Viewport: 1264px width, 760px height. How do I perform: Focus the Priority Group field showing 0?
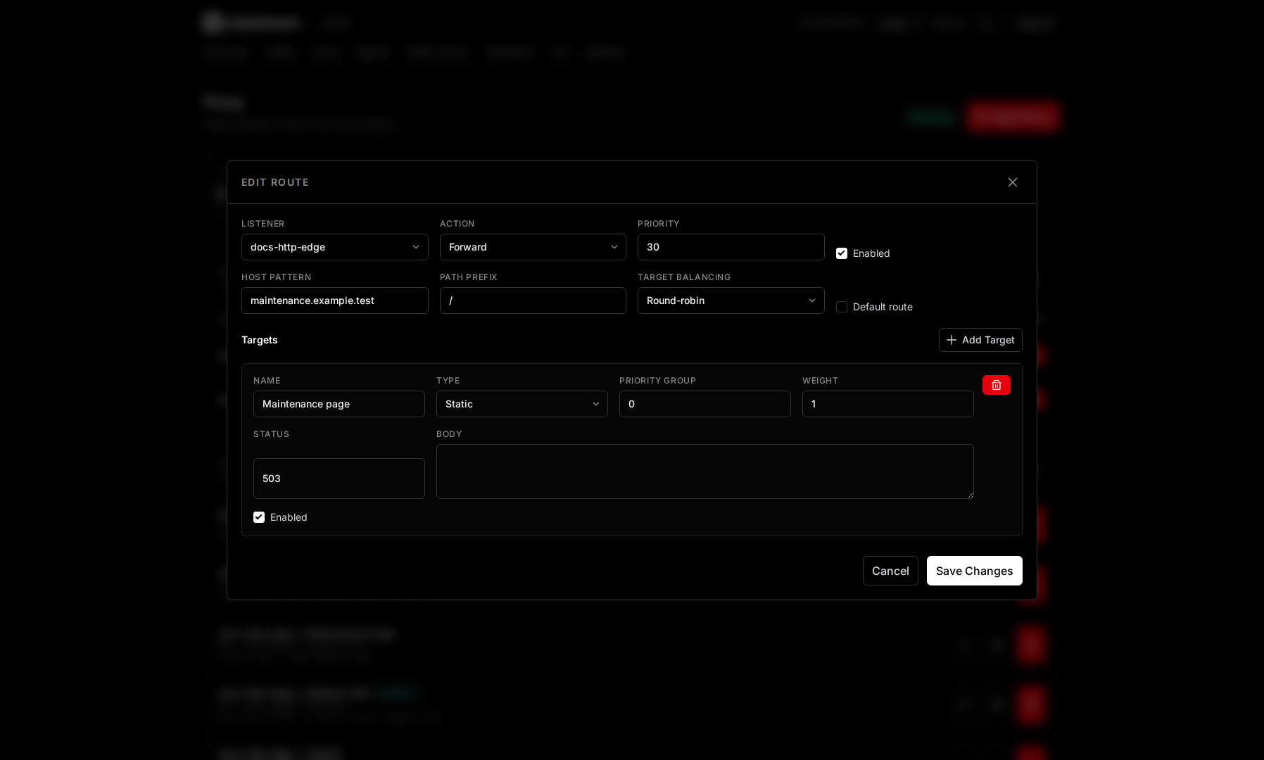(x=705, y=404)
